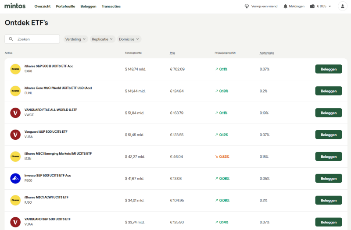Click VANGUARD S&P 500 UCITS ETF VUAA name
The image size is (351, 230).
pos(47,219)
